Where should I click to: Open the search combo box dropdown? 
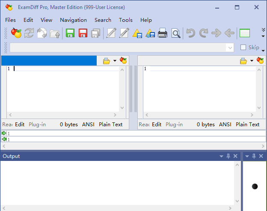(230, 48)
